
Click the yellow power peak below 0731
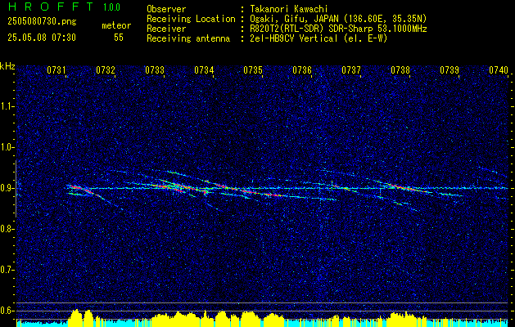(x=75, y=317)
